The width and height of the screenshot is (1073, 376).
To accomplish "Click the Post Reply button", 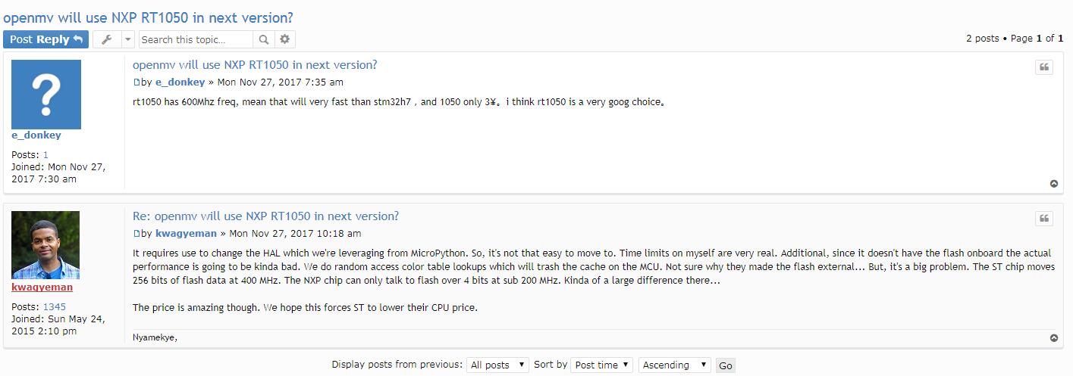I will 45,39.
